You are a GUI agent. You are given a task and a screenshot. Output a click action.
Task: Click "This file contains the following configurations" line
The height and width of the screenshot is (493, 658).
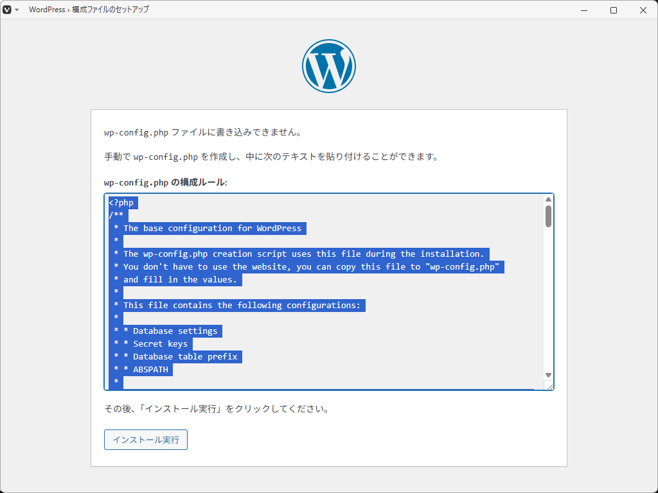tap(242, 306)
